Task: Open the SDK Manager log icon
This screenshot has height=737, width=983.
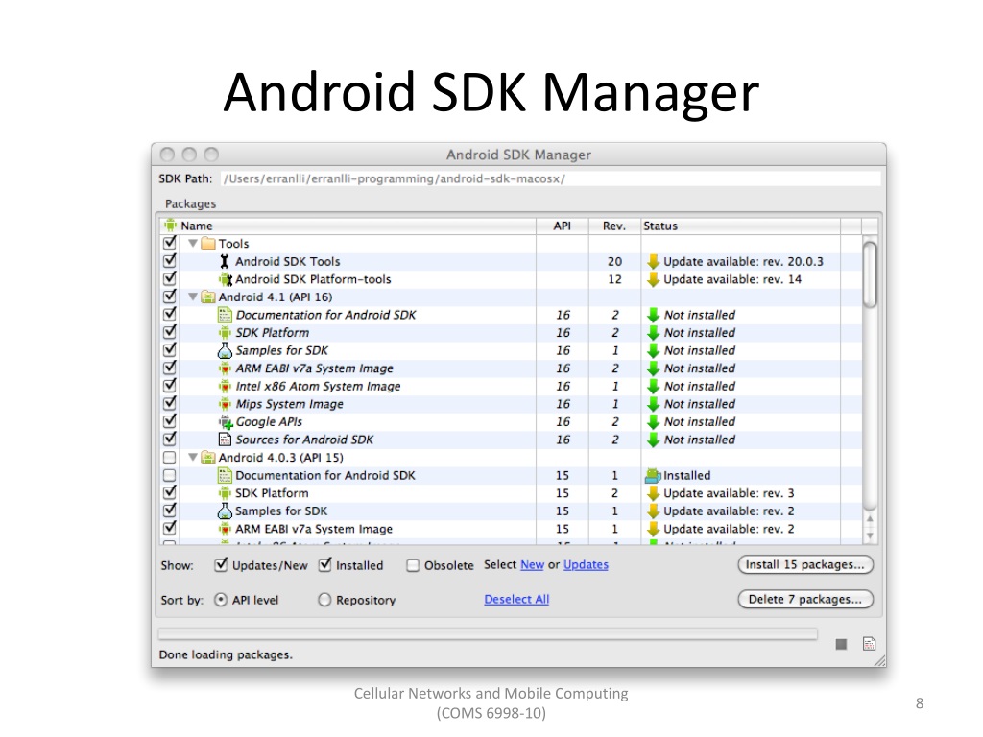Action: pyautogui.click(x=869, y=644)
